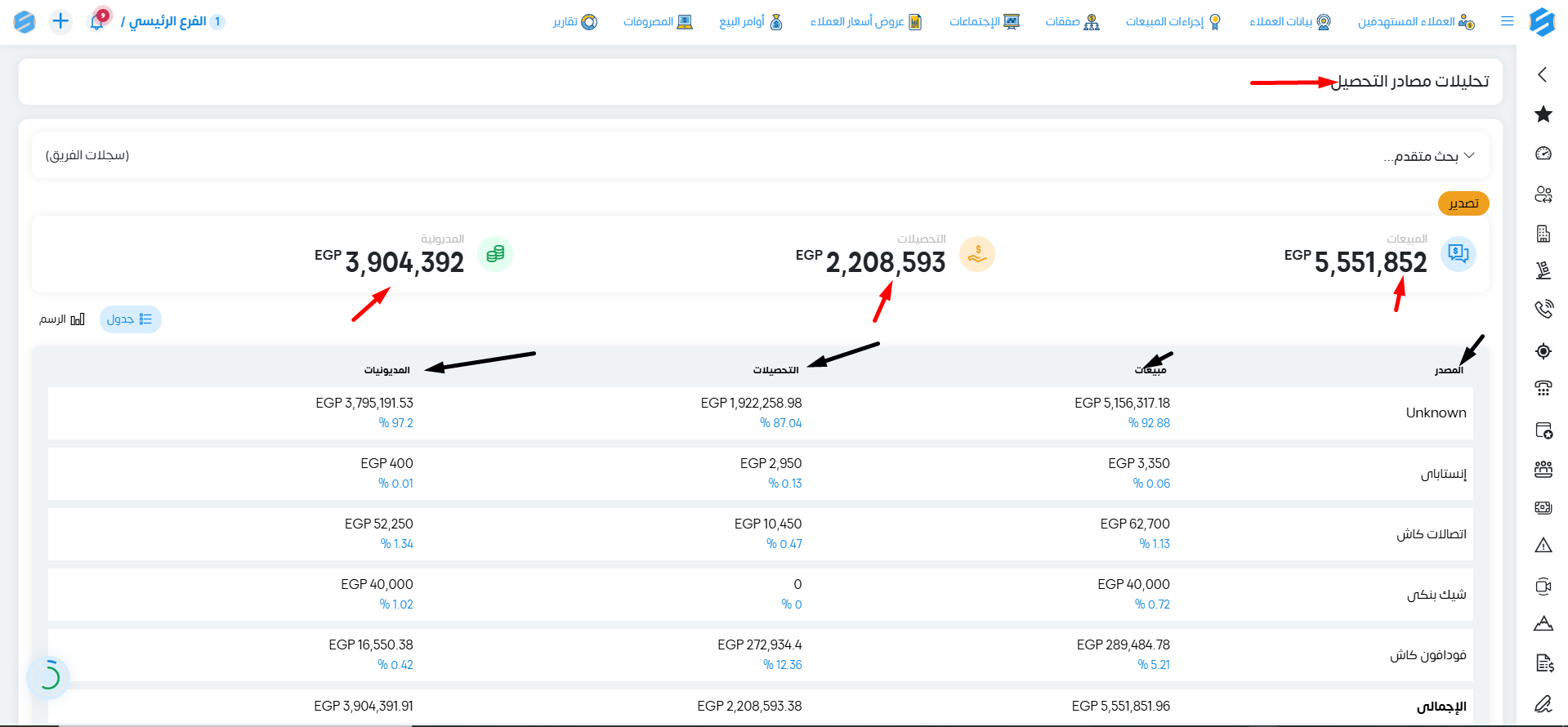Click the cash banknote icon in the sidebar
This screenshot has height=727, width=1568.
(x=1543, y=507)
